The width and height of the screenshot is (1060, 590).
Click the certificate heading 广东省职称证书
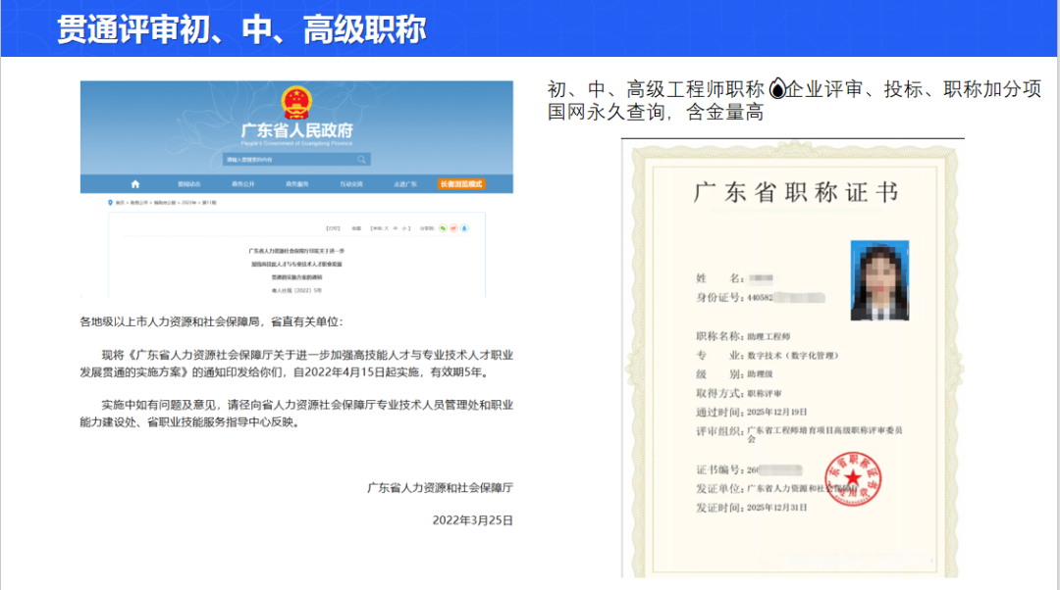point(796,192)
